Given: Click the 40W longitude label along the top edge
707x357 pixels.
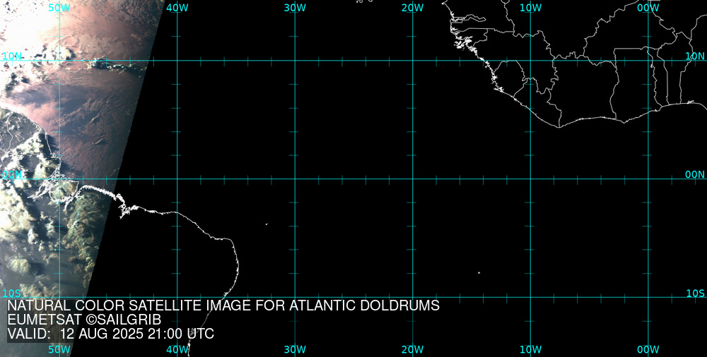Looking at the screenshot, I should tap(177, 8).
